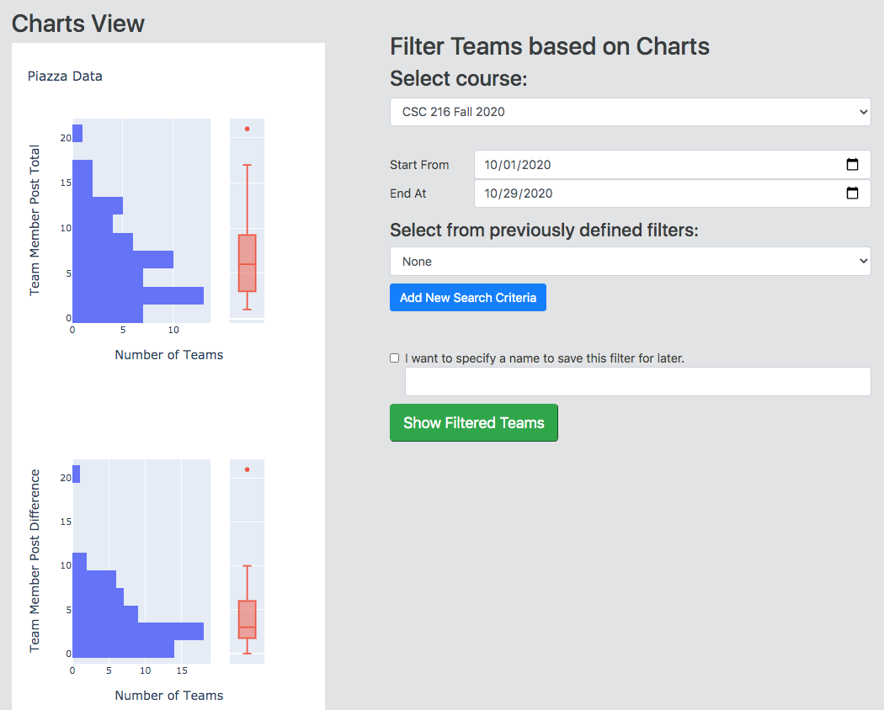Click the Charts View heading
The image size is (884, 710).
coord(78,24)
